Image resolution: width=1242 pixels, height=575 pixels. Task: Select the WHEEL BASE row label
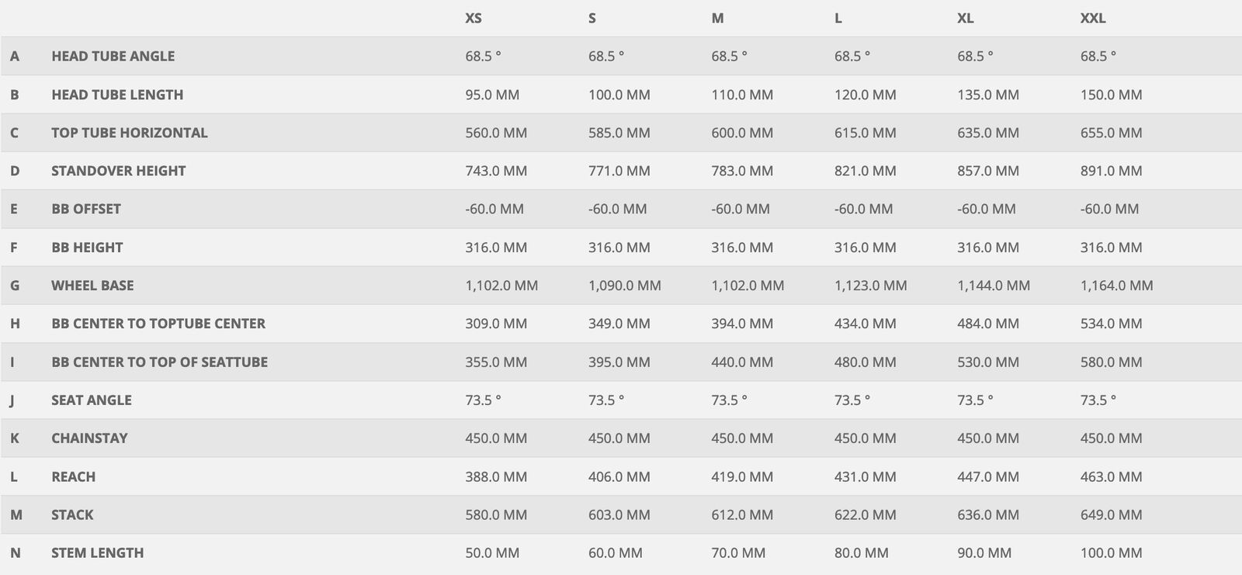click(x=92, y=286)
